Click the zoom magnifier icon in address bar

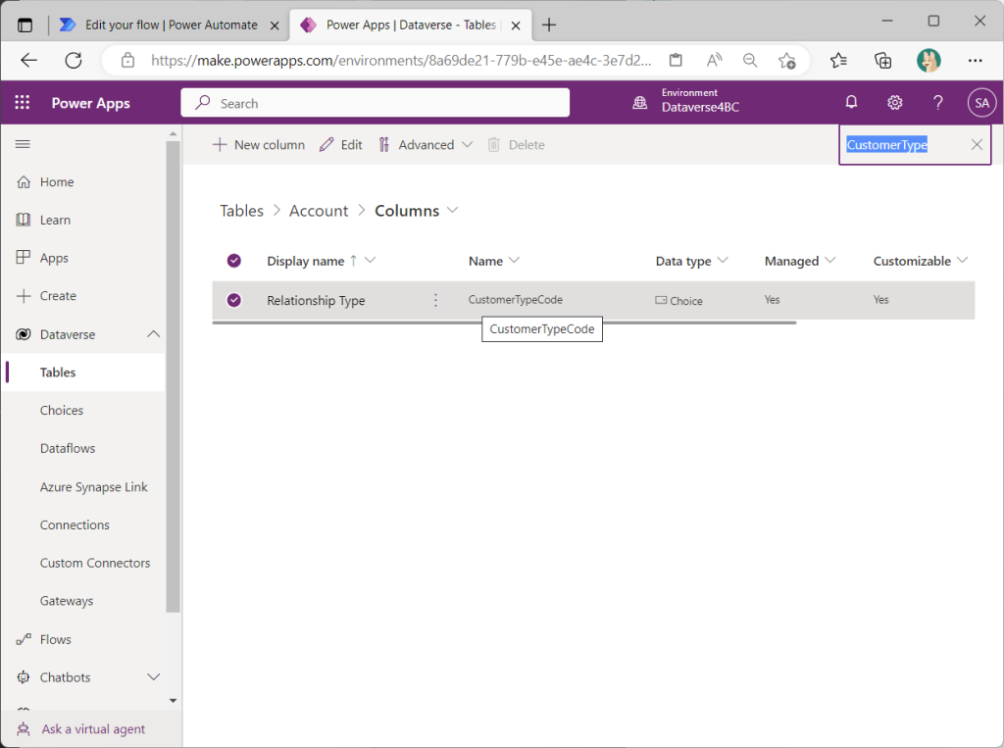click(750, 60)
